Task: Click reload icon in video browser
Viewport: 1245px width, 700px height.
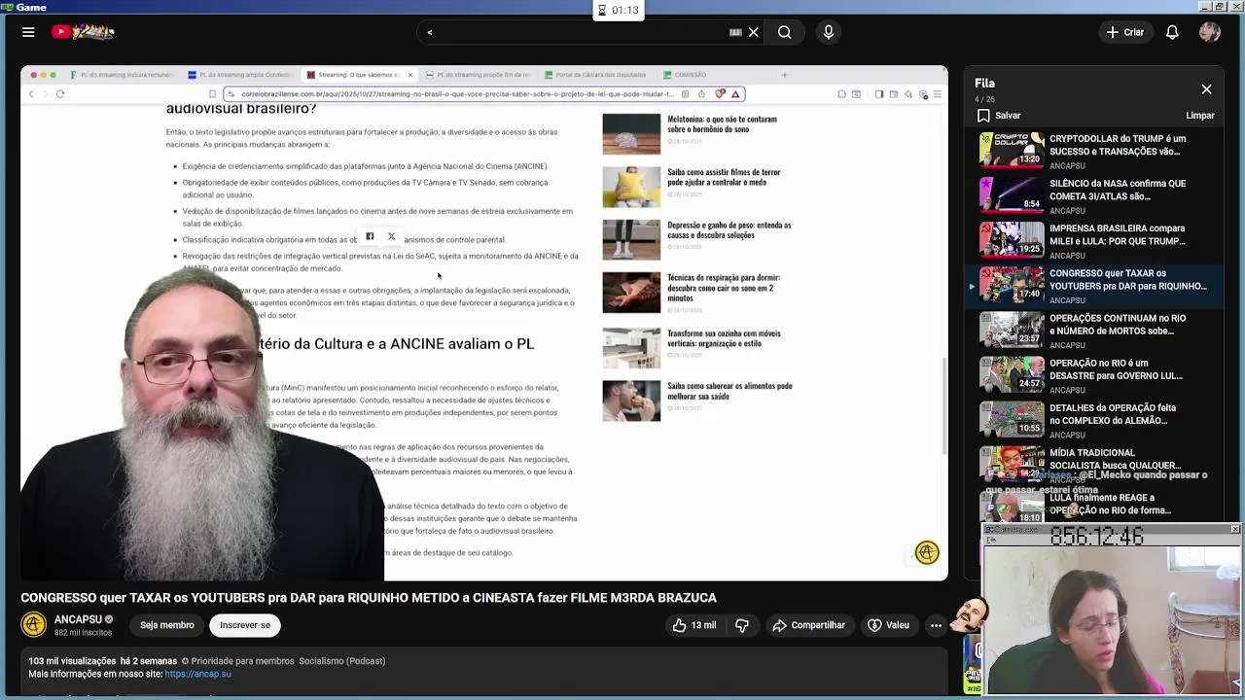Action: 59,94
